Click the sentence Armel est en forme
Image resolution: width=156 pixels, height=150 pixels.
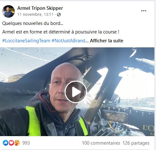61,32
